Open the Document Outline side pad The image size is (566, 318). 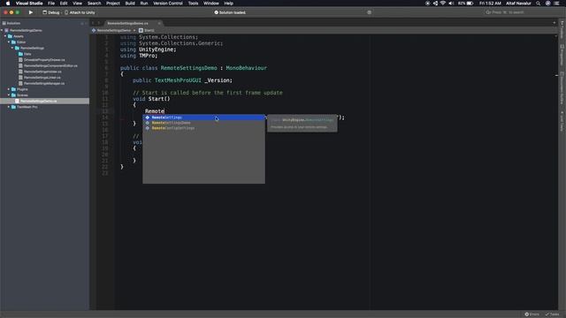tap(562, 88)
